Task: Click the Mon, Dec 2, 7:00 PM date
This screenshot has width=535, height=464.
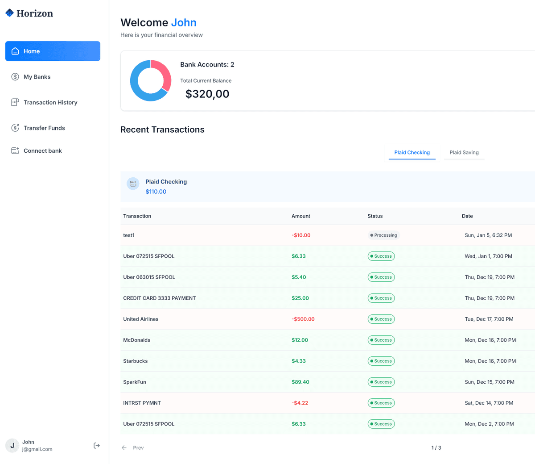Action: [x=490, y=424]
